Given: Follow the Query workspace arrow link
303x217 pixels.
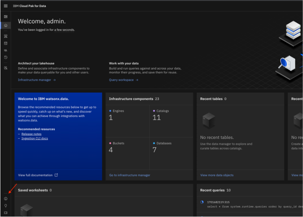Looking at the screenshot, I should tap(124, 80).
